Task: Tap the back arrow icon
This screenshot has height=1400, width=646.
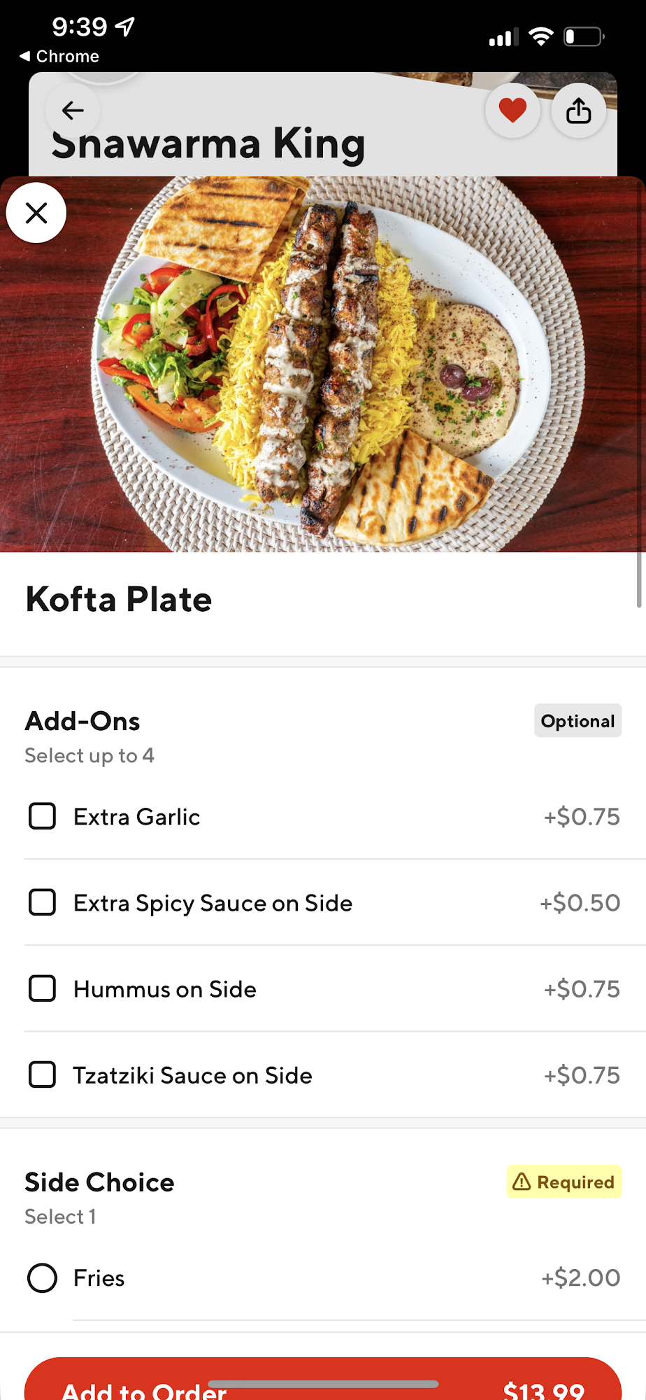Action: tap(73, 111)
